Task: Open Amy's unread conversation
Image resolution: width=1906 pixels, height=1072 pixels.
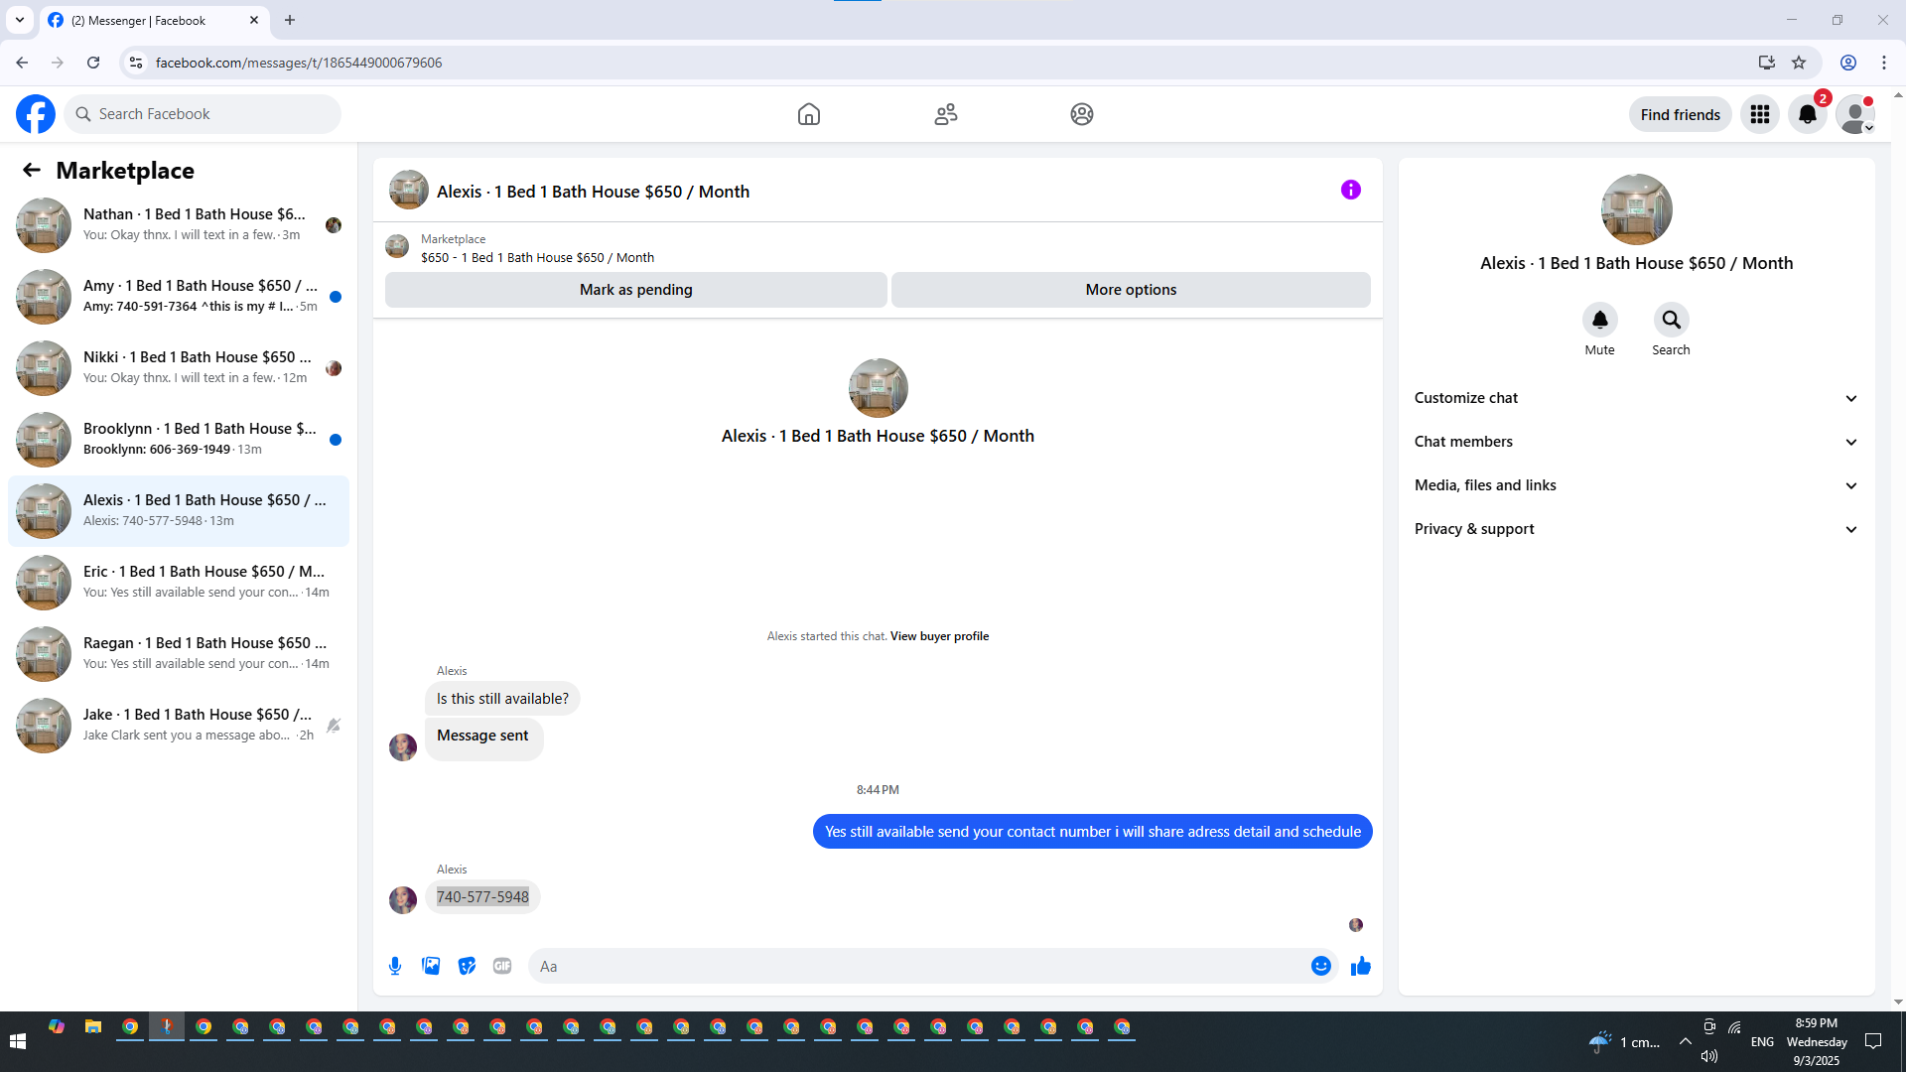Action: 179,296
